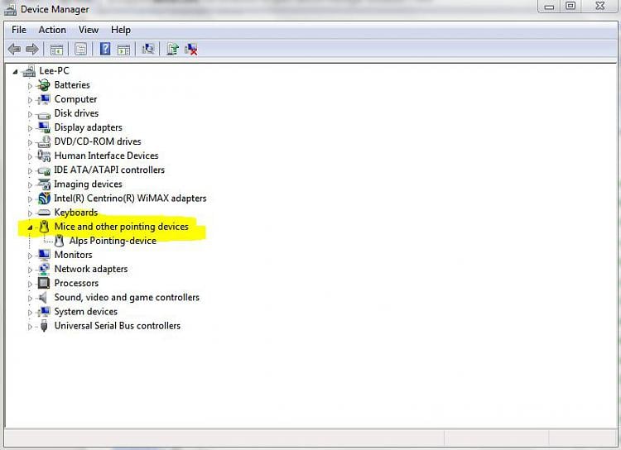The image size is (621, 450).
Task: Expand the Human Interface Devices node
Action: coord(30,156)
